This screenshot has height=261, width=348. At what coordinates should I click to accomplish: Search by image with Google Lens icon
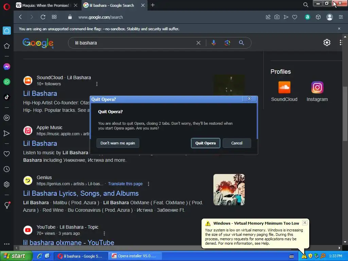[x=227, y=43]
